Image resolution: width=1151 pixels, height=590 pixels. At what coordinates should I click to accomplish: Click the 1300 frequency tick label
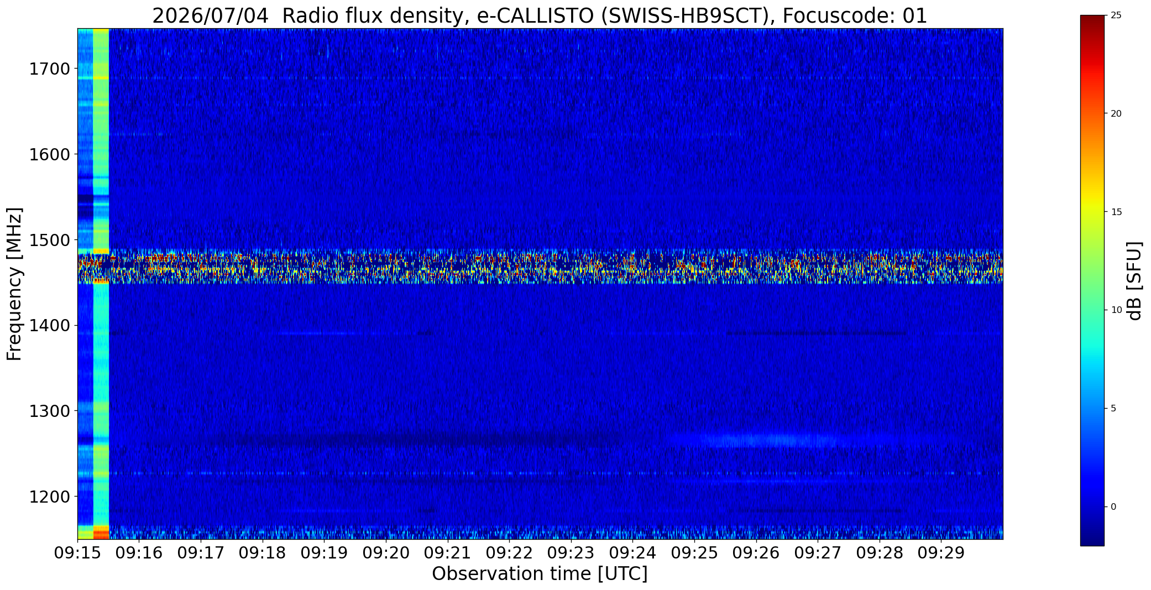click(49, 411)
